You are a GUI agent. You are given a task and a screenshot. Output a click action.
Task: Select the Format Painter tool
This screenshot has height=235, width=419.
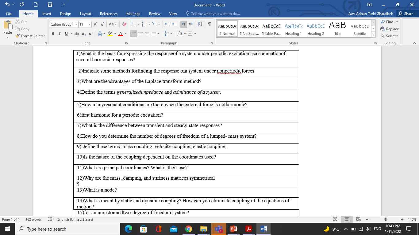click(x=30, y=36)
